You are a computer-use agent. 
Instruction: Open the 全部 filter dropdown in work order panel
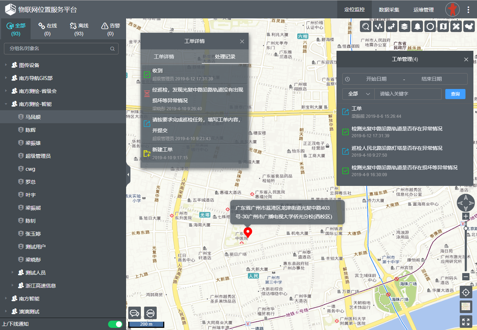click(358, 94)
